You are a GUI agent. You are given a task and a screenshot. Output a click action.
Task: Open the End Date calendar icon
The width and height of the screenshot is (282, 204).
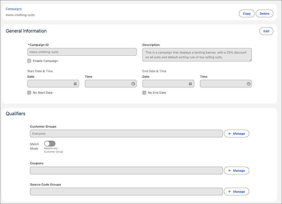pos(190,84)
